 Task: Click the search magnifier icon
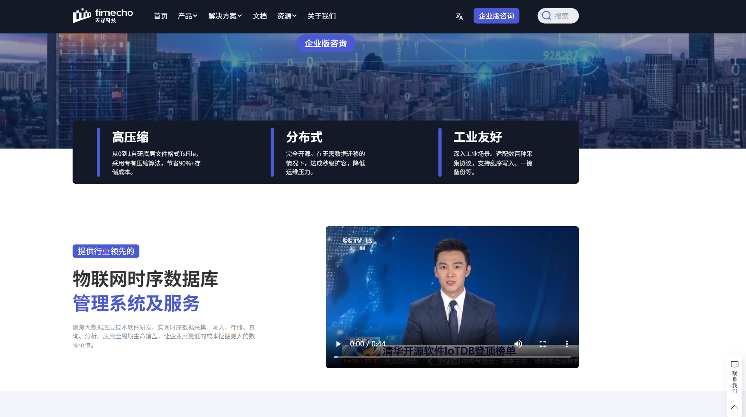coord(547,16)
